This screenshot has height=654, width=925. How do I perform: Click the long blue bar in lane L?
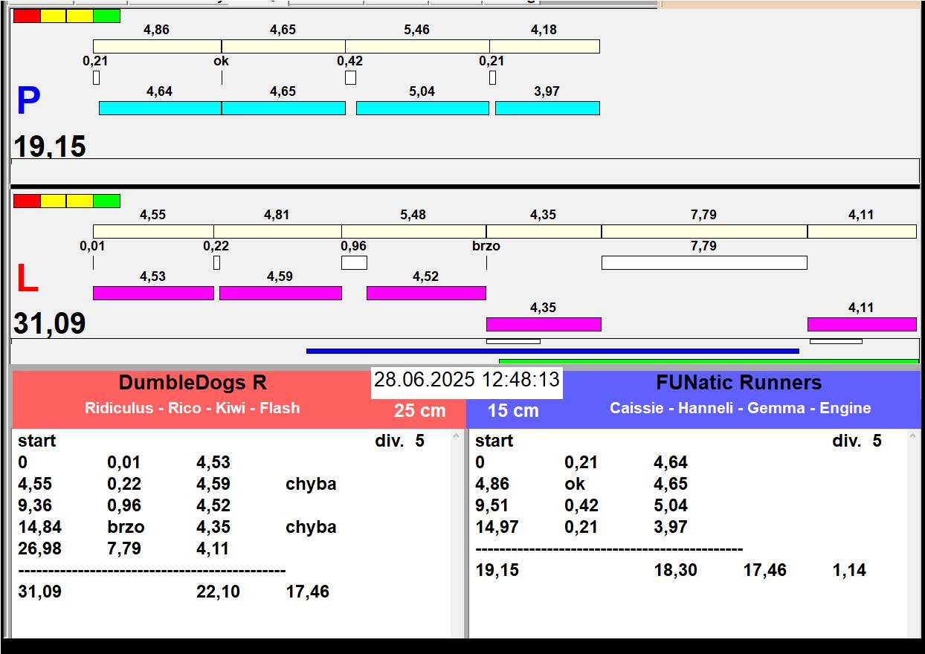tap(552, 351)
